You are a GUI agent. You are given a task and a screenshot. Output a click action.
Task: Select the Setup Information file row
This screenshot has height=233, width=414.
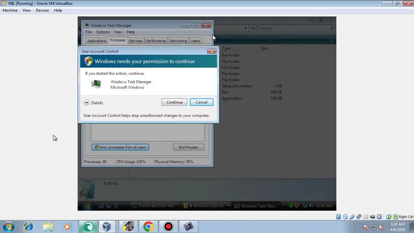point(252,86)
